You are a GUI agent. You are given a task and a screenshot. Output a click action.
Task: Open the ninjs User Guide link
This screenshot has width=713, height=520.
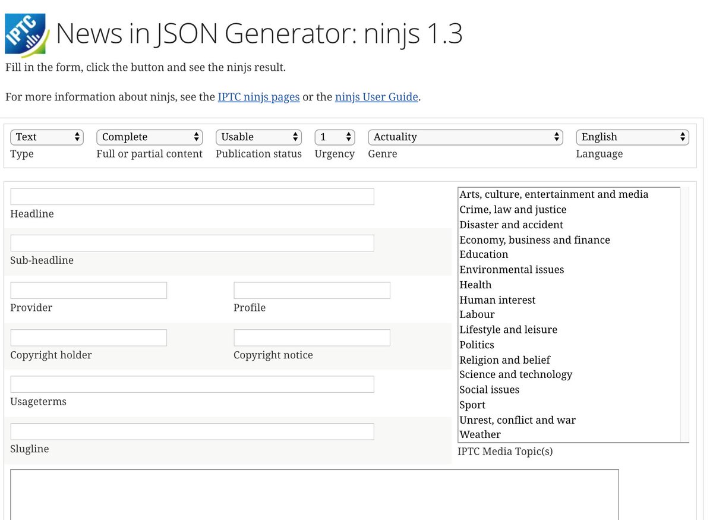click(x=377, y=97)
